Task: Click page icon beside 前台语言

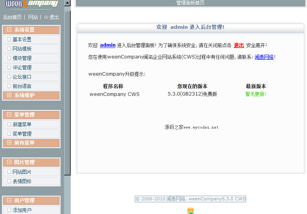Action: point(9,86)
